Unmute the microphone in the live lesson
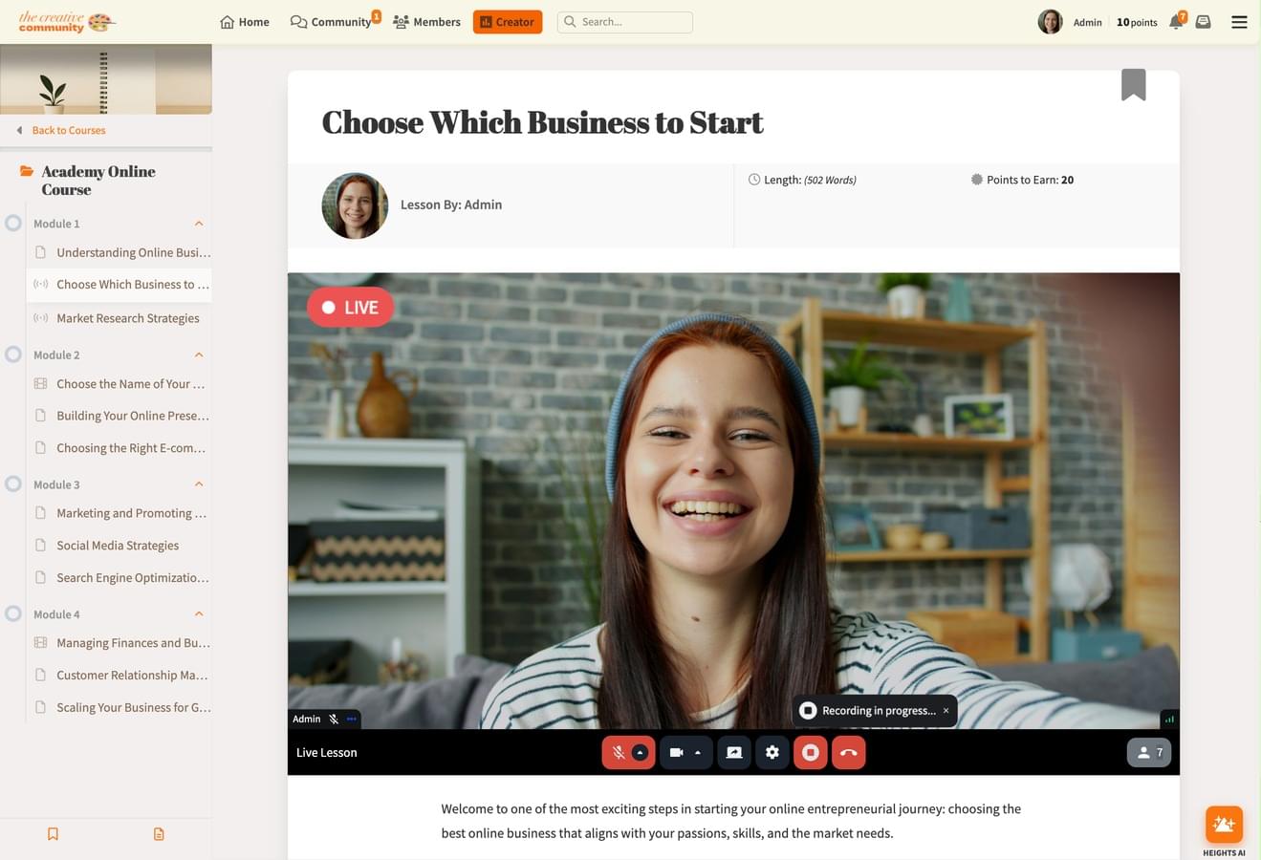The height and width of the screenshot is (860, 1261). click(x=618, y=752)
